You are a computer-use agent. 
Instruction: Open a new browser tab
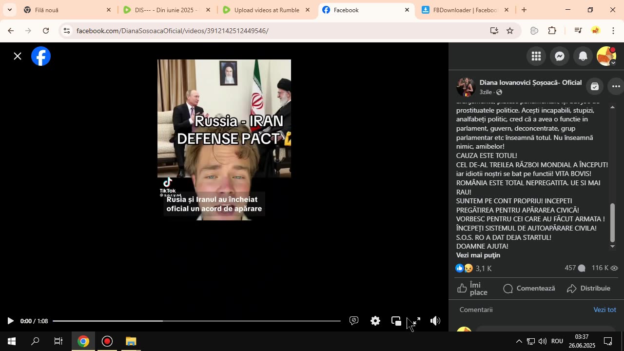click(524, 10)
